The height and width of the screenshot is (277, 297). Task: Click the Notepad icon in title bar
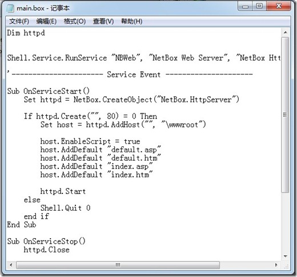coord(10,8)
